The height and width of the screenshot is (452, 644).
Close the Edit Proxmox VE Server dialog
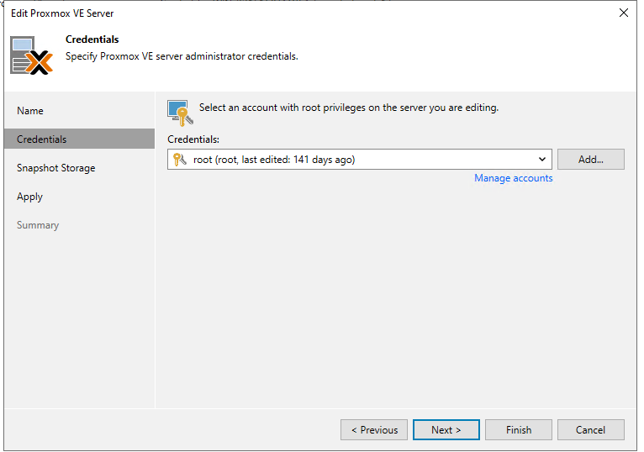pos(624,13)
